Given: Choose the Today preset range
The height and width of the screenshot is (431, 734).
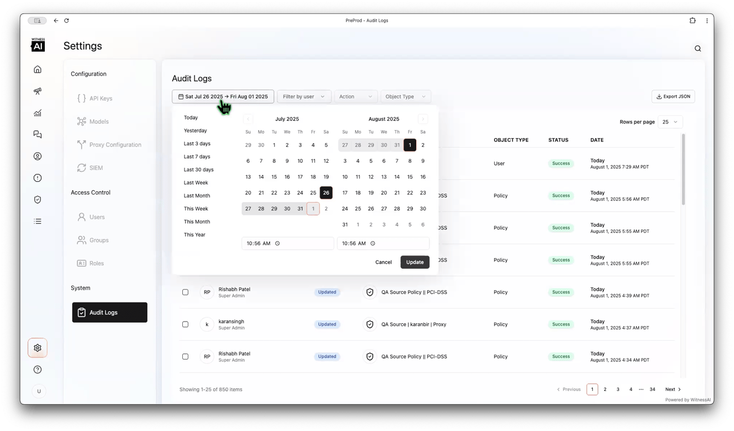Looking at the screenshot, I should coord(191,118).
